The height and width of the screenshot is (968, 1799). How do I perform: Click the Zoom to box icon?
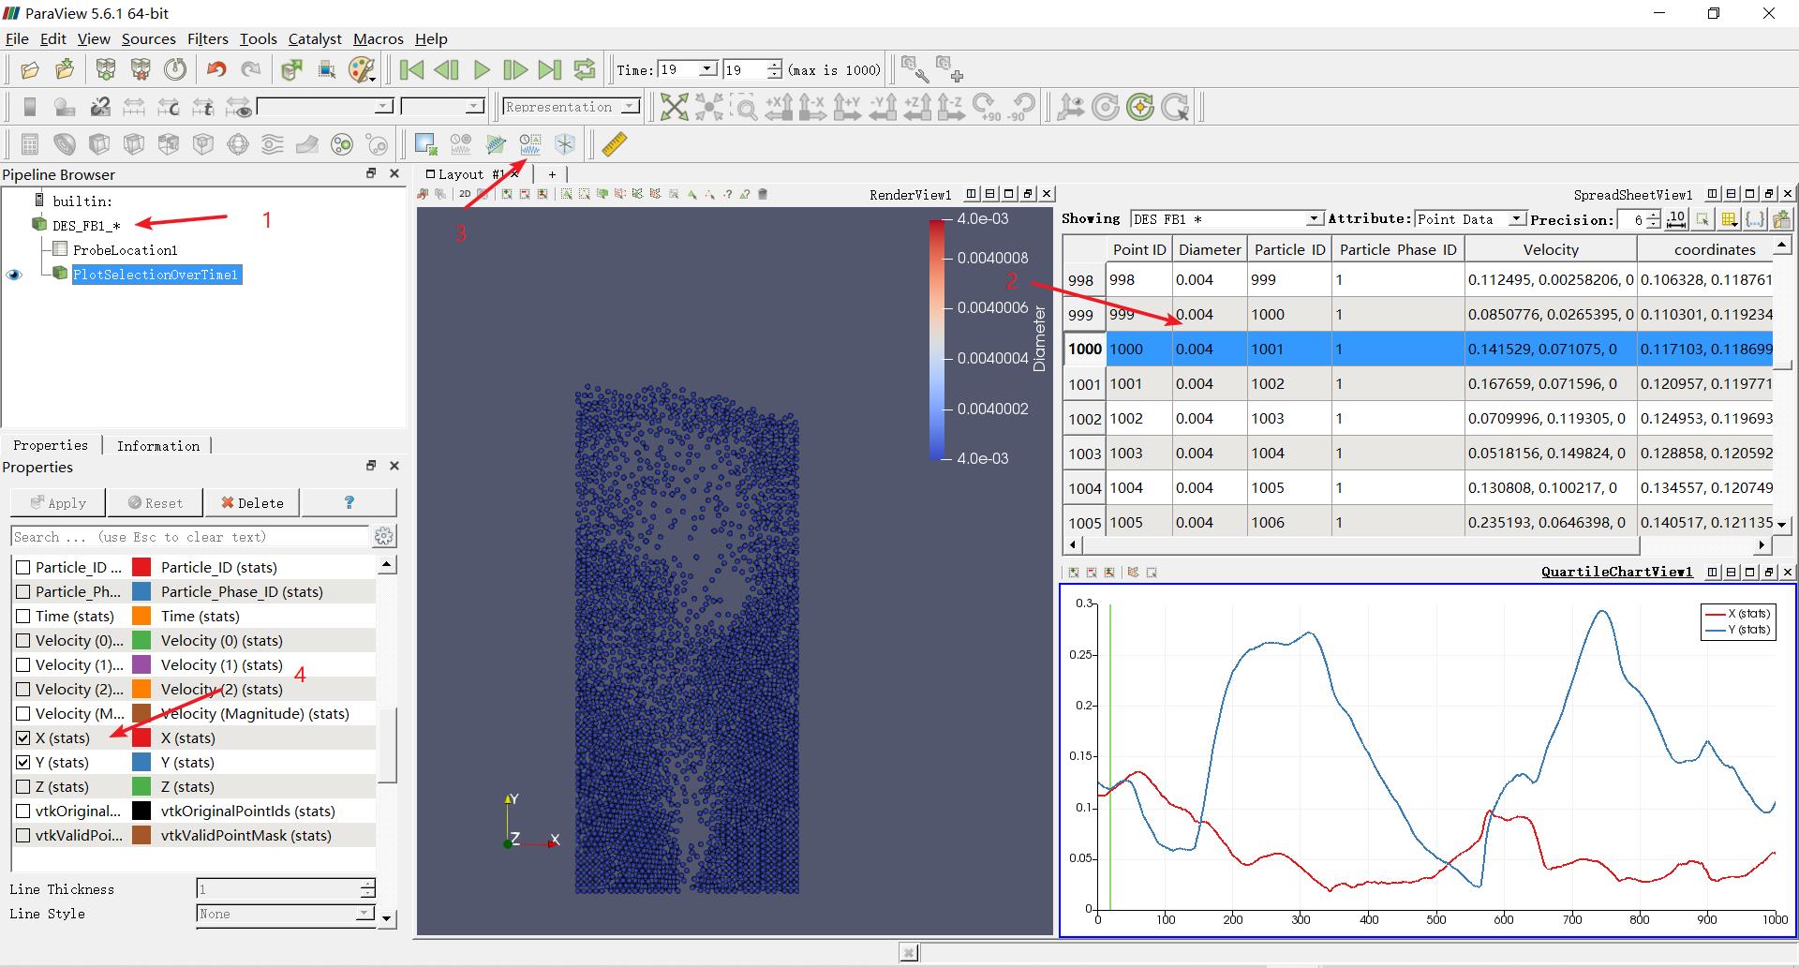pos(745,107)
